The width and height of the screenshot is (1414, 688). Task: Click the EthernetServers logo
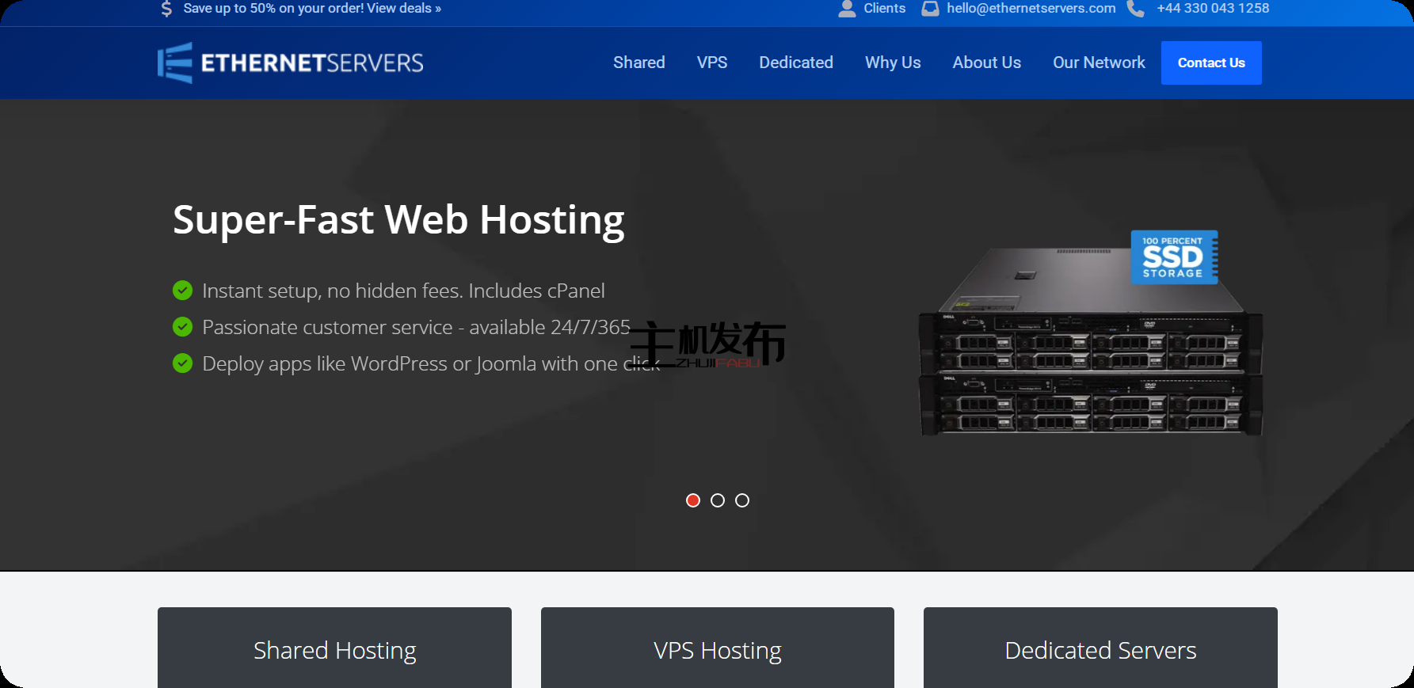291,63
